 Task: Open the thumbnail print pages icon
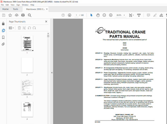pos(24,28)
